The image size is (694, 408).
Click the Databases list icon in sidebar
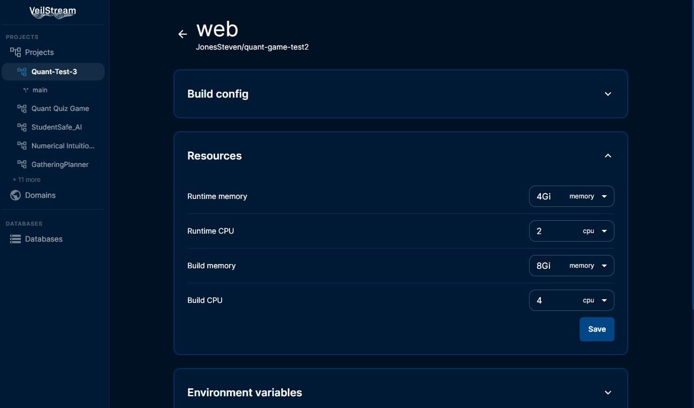(x=15, y=238)
